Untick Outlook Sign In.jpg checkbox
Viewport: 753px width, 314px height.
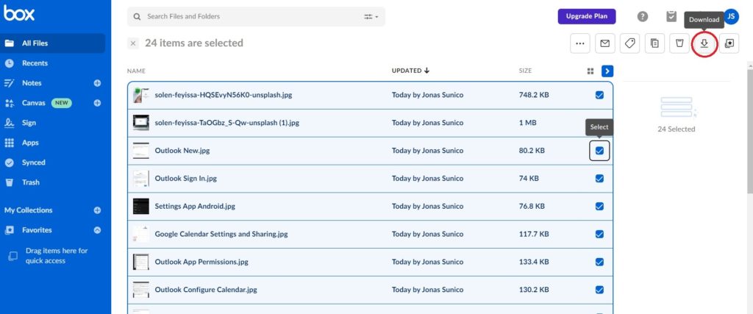pos(599,179)
